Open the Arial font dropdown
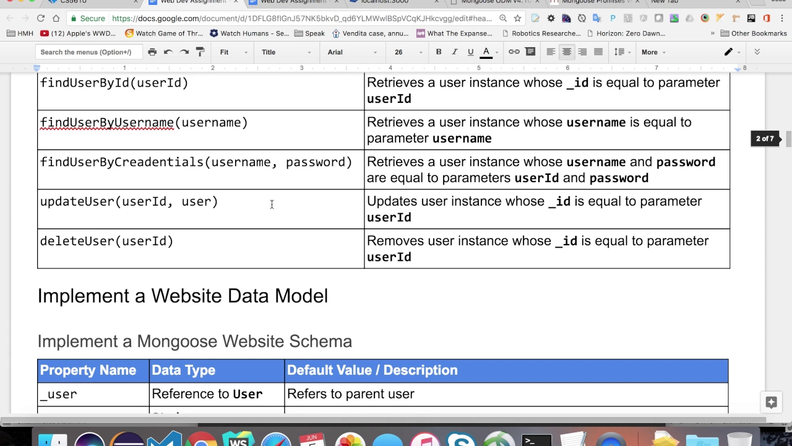Viewport: 792px width, 446px height. coord(352,52)
